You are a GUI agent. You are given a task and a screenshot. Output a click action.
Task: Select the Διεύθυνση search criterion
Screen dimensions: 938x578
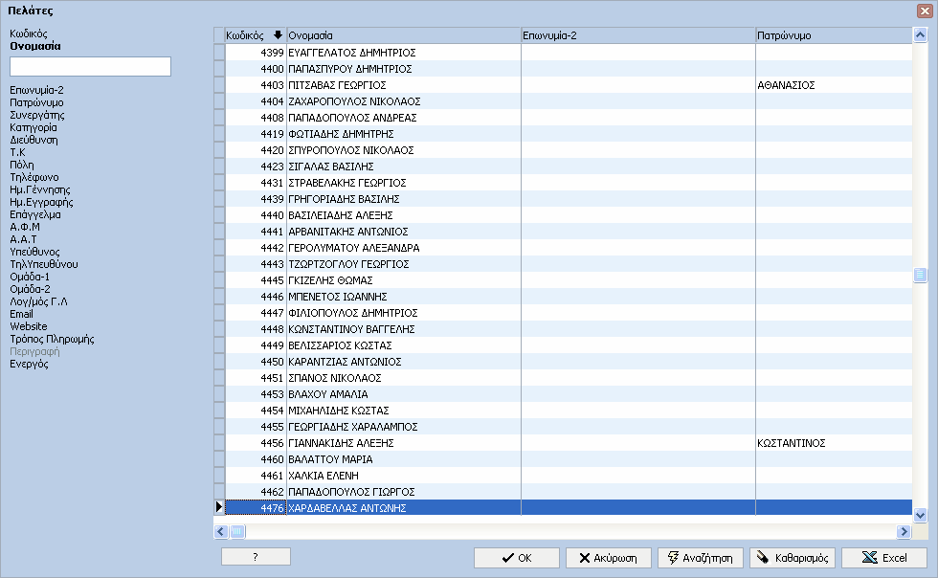(34, 140)
